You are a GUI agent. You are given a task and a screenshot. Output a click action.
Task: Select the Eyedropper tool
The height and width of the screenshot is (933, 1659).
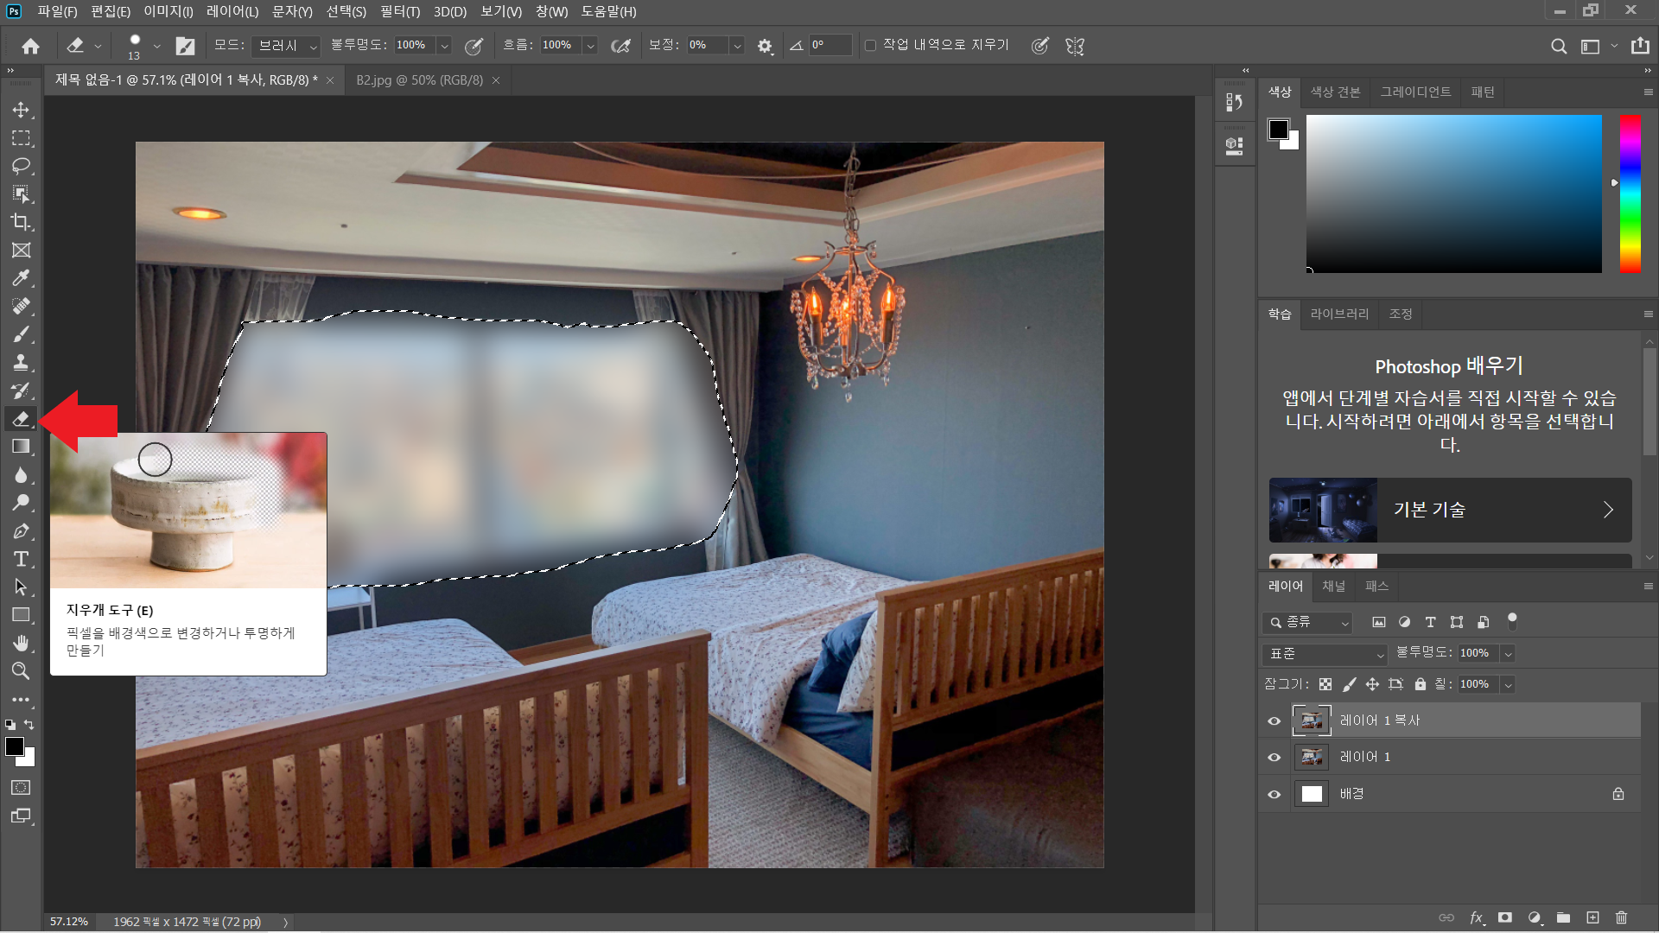click(21, 278)
